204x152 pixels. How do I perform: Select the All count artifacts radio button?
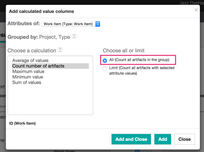tap(105, 61)
